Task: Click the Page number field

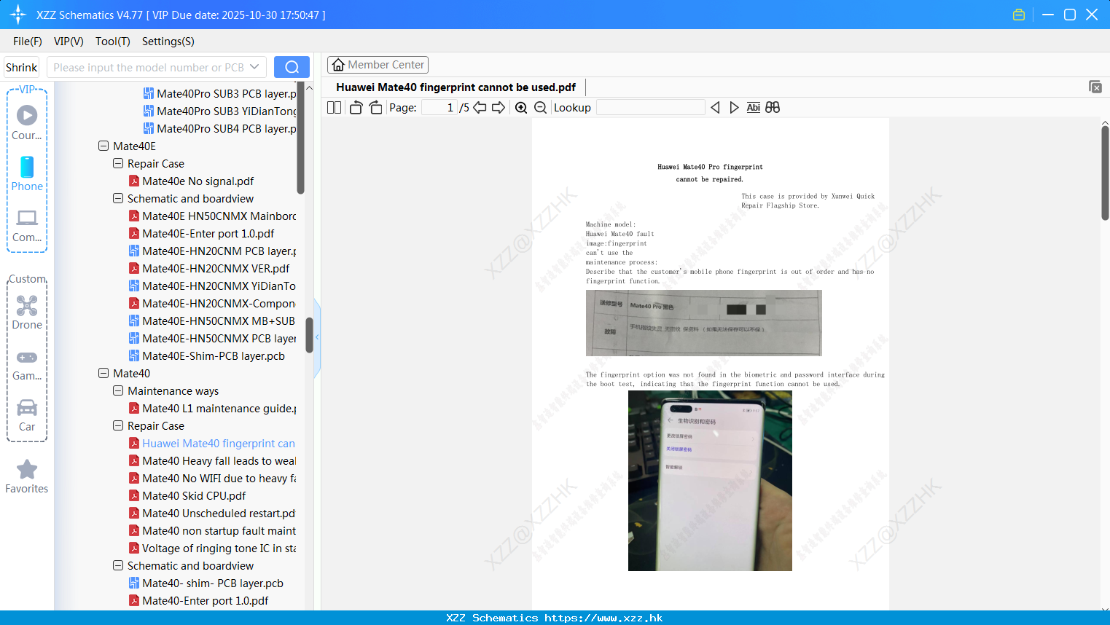Action: tap(439, 107)
